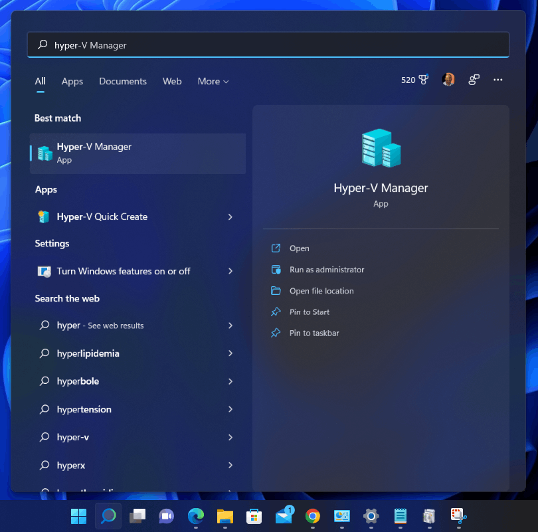Image resolution: width=538 pixels, height=532 pixels.
Task: Expand the hyperx suggestion arrow
Action: [x=230, y=465]
